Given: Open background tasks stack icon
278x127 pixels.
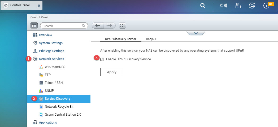Looking at the screenshot, I should [238, 6].
